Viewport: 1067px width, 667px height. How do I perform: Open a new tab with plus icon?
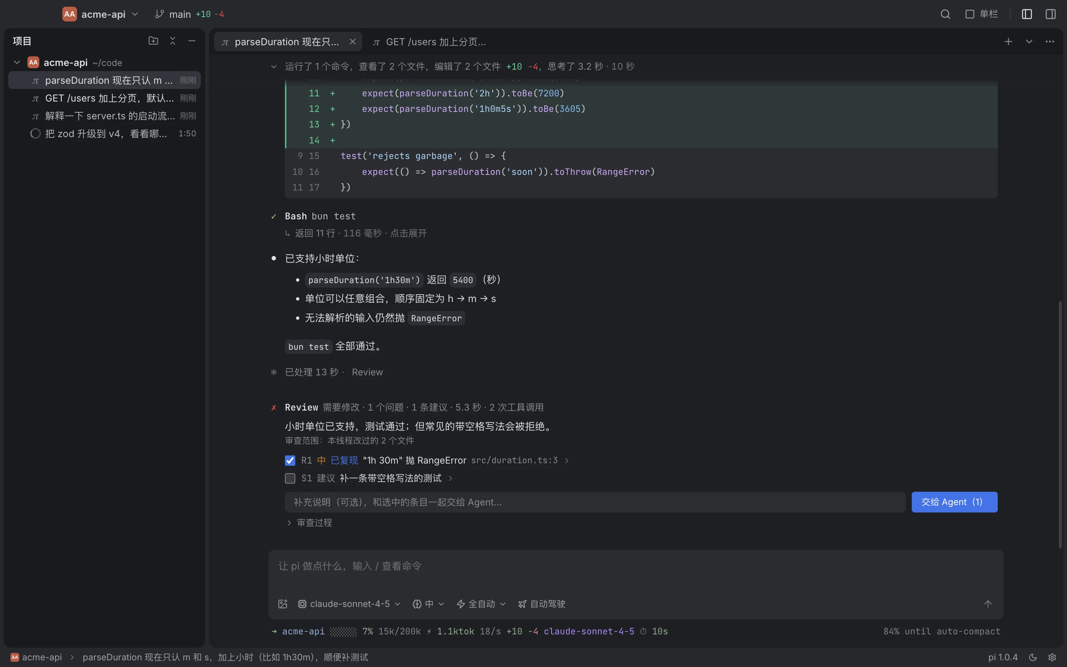pos(1008,42)
